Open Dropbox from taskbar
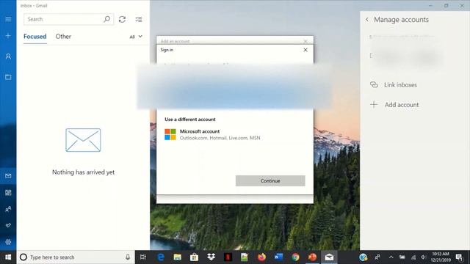 click(x=211, y=257)
